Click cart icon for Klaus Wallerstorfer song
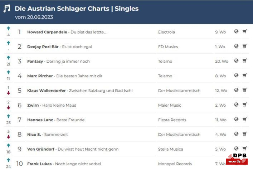 point(244,90)
